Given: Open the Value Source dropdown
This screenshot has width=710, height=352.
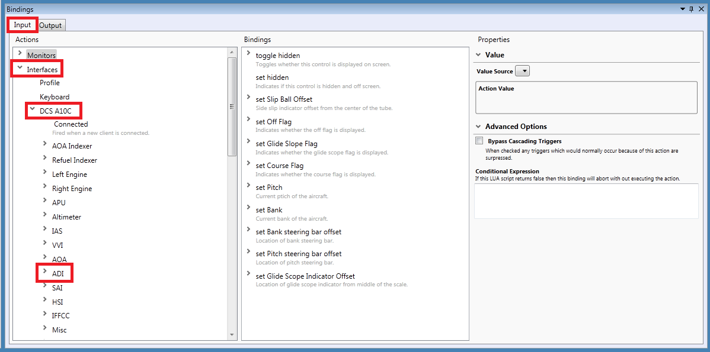Looking at the screenshot, I should pos(523,71).
